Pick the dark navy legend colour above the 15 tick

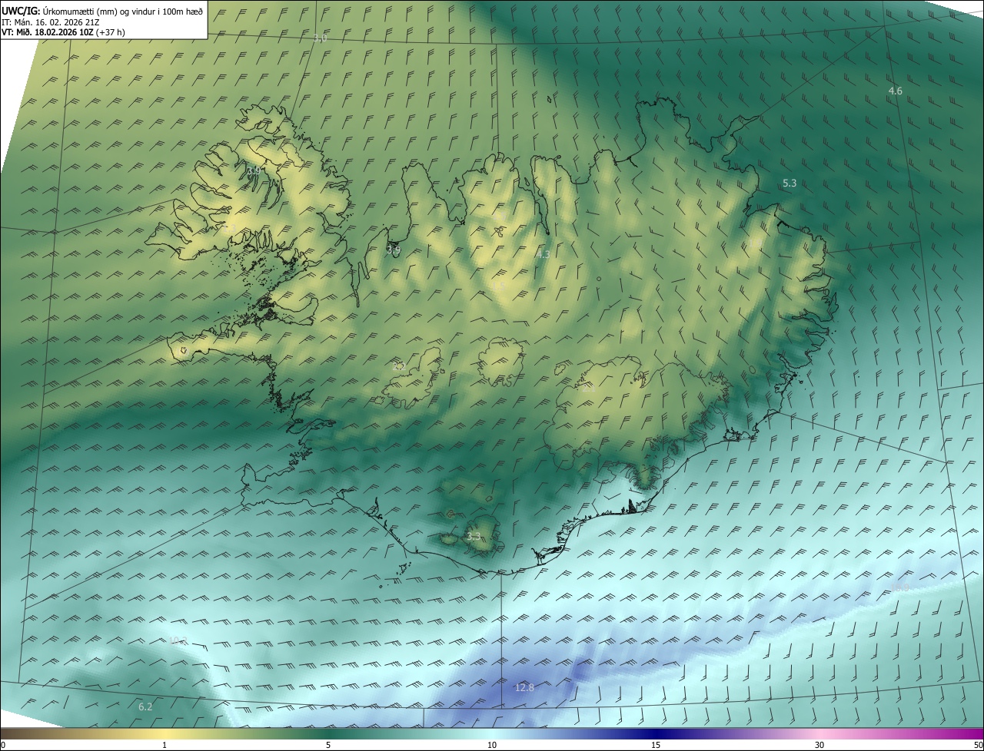(x=656, y=733)
